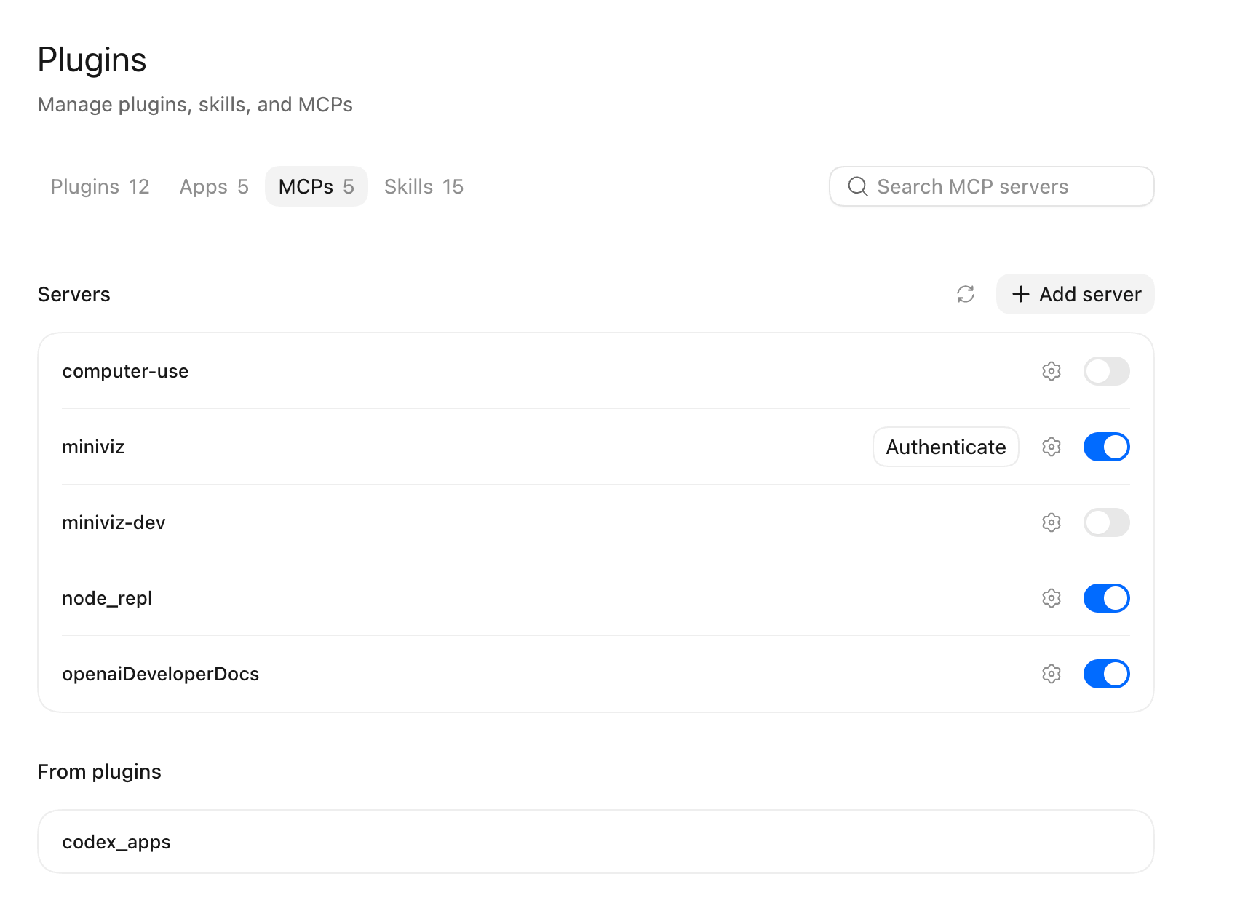Click Authenticate for miniviz
This screenshot has width=1240, height=911.
tap(945, 447)
